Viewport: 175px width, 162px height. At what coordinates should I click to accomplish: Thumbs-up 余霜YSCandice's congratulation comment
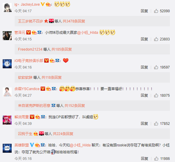coord(156,96)
